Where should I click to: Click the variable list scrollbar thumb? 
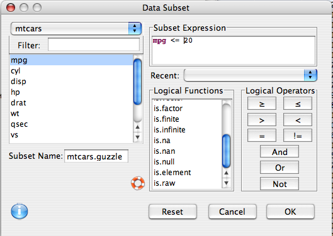[138, 82]
